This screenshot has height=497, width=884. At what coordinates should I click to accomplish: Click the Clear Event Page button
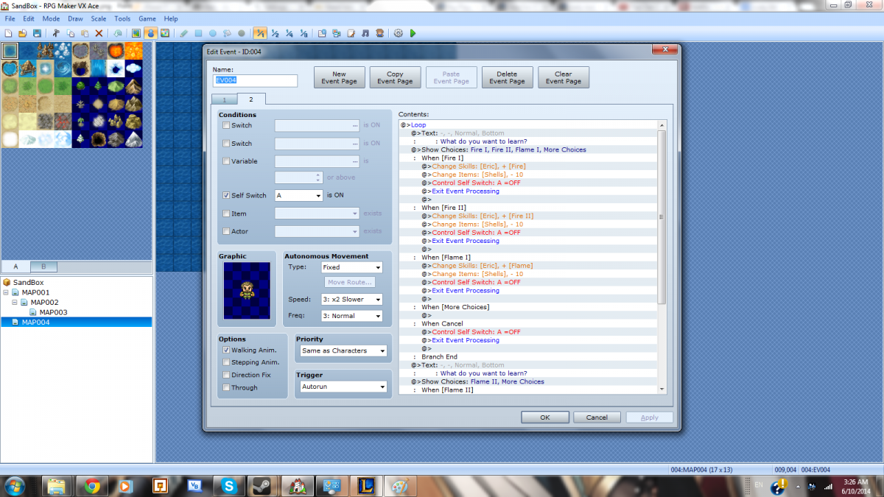tap(563, 77)
